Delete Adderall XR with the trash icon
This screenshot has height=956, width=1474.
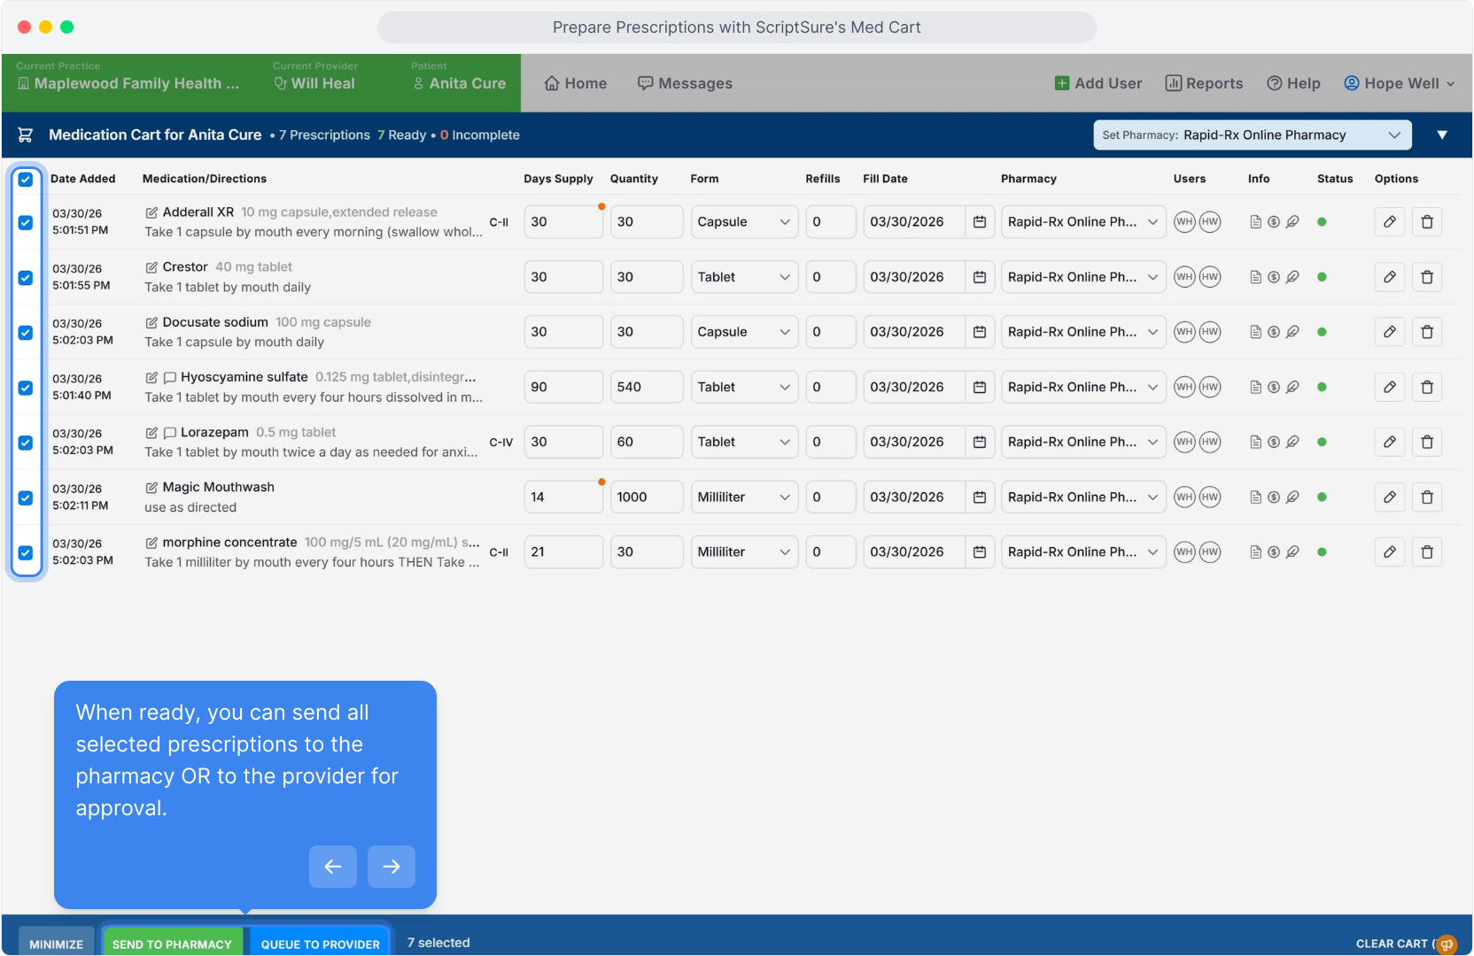(x=1427, y=222)
